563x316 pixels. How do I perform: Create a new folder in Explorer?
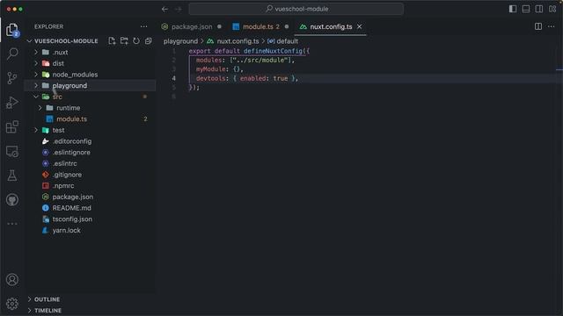(x=124, y=41)
